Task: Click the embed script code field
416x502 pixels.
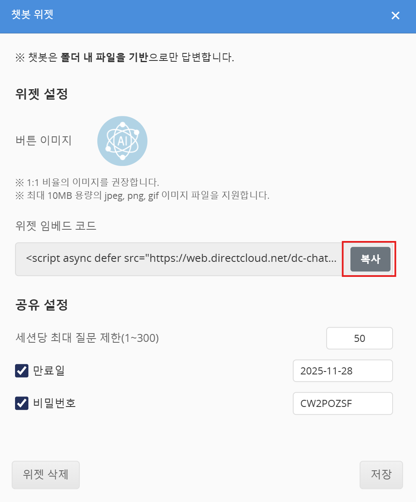Action: coord(181,259)
